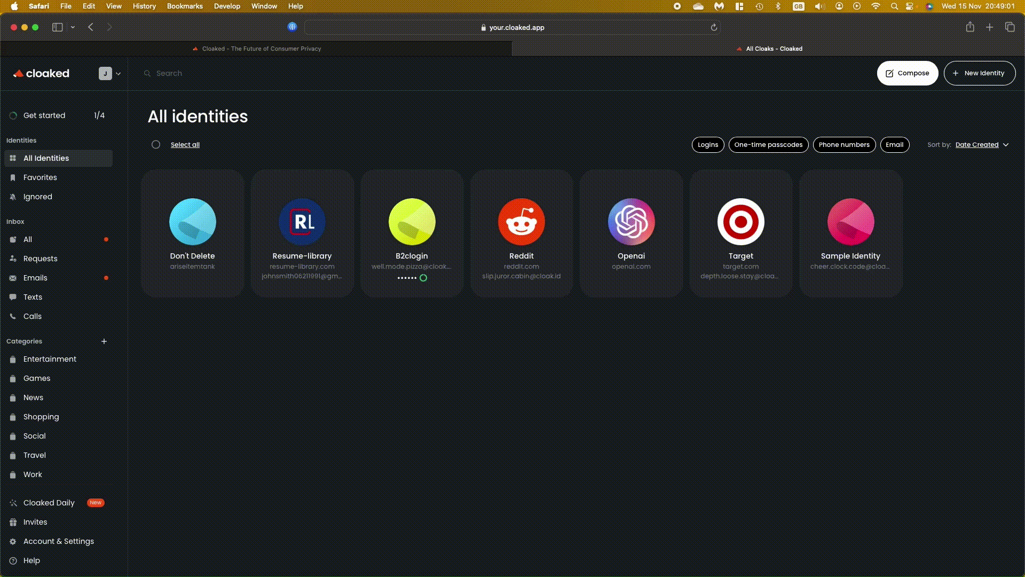Open the Sort by Date Created dropdown
This screenshot has width=1025, height=577.
(982, 145)
